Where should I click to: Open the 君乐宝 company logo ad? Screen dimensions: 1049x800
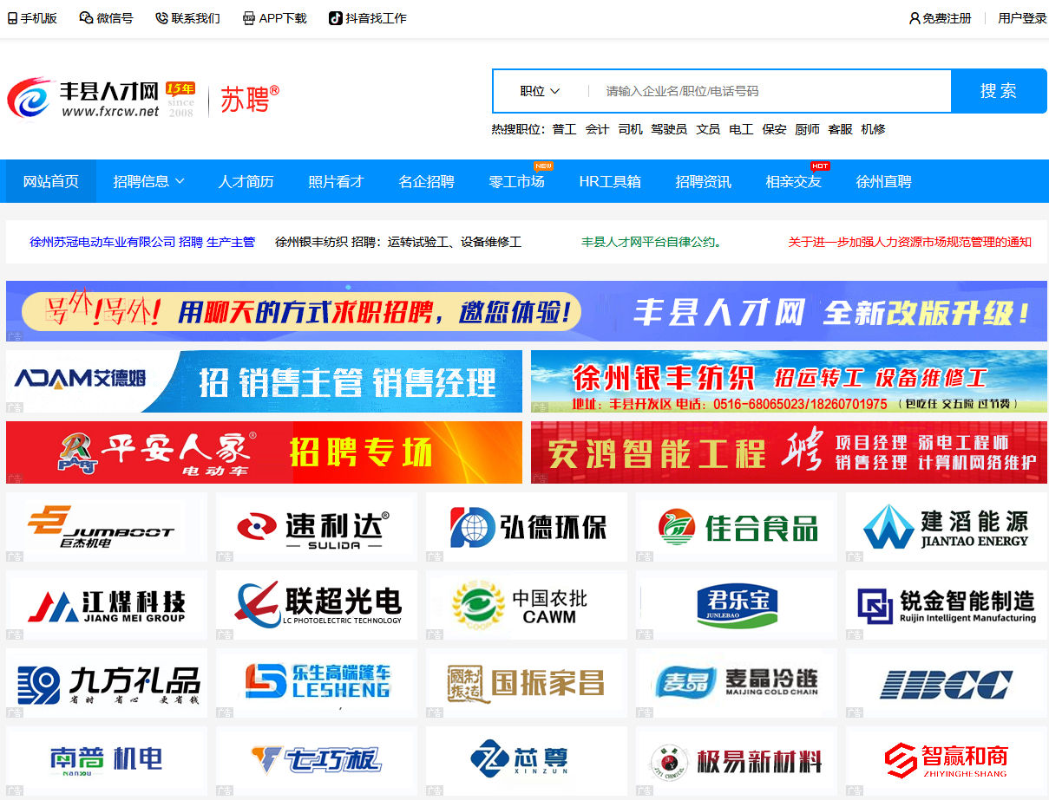736,604
